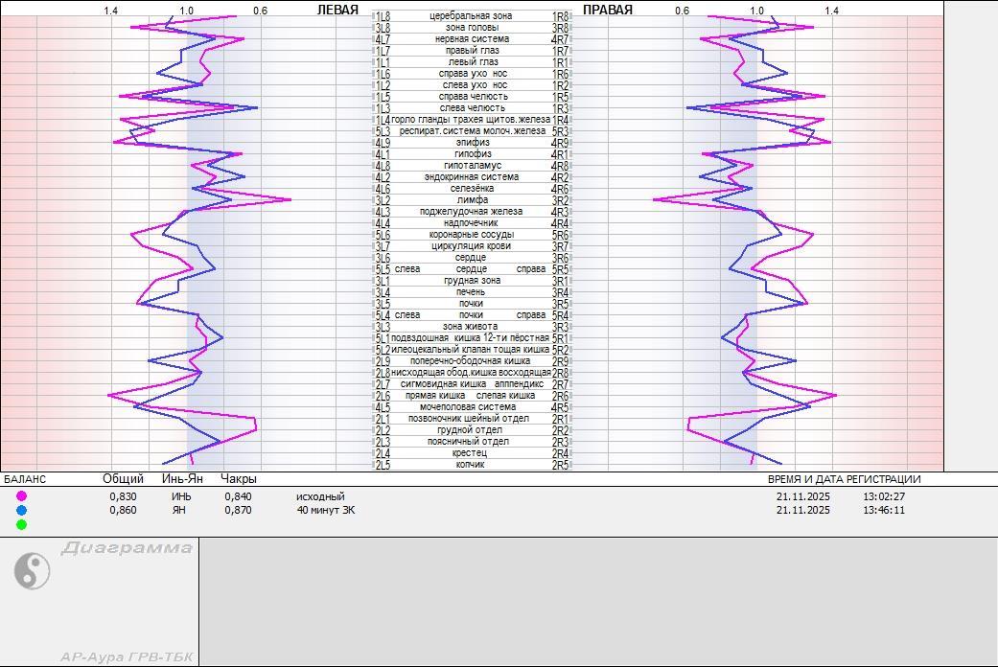Click the 13:46:11 registration time
The height and width of the screenshot is (667, 998).
click(x=884, y=510)
